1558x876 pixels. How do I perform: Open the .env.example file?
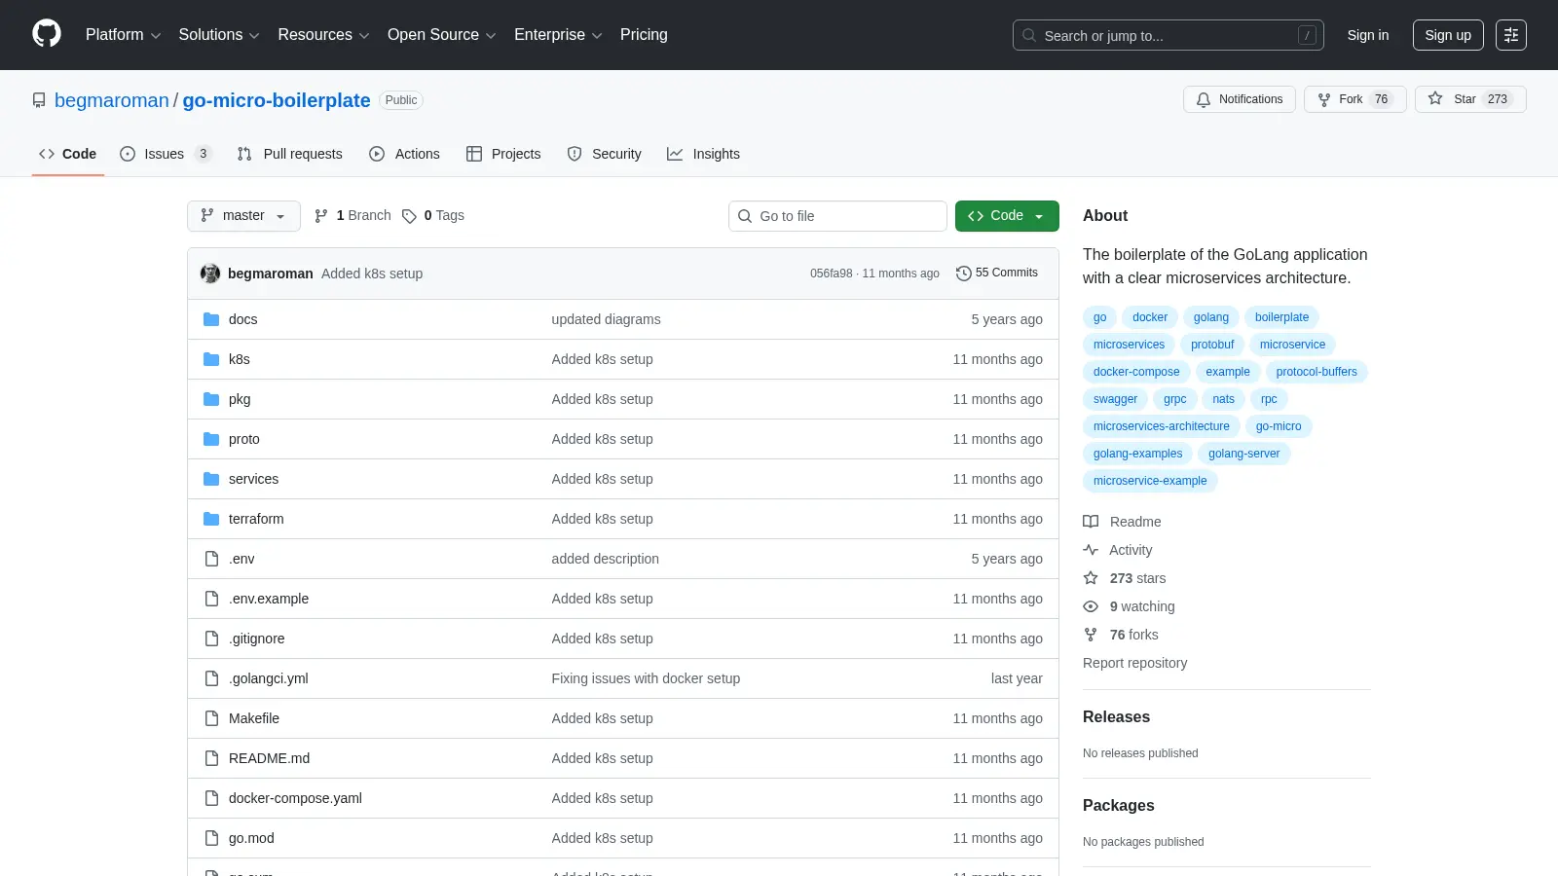click(269, 599)
